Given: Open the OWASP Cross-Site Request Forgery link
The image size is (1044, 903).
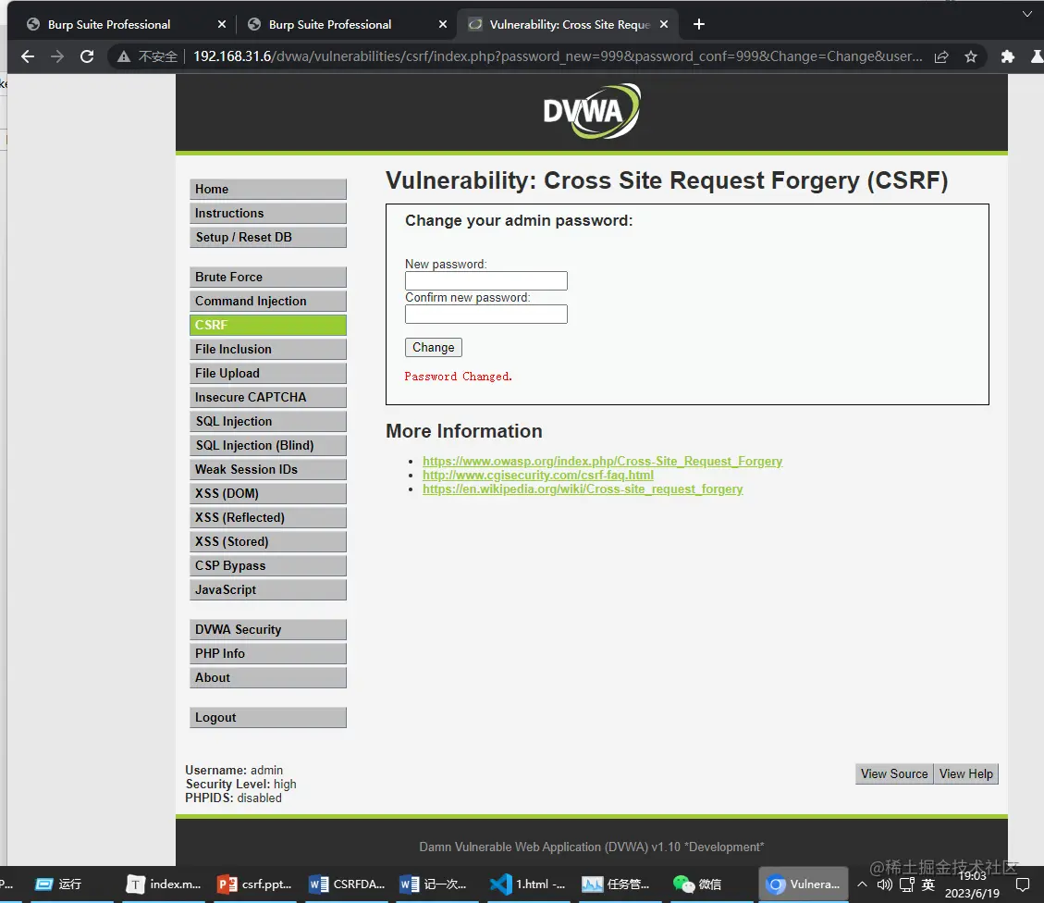Looking at the screenshot, I should coord(602,462).
